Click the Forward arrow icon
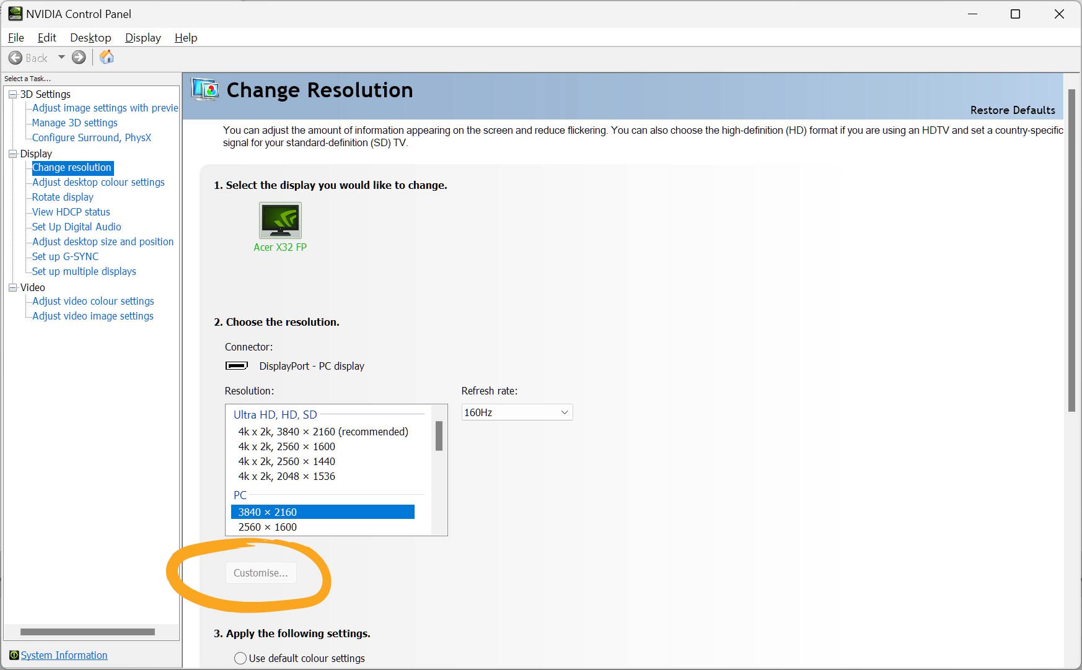This screenshot has width=1082, height=670. click(79, 58)
